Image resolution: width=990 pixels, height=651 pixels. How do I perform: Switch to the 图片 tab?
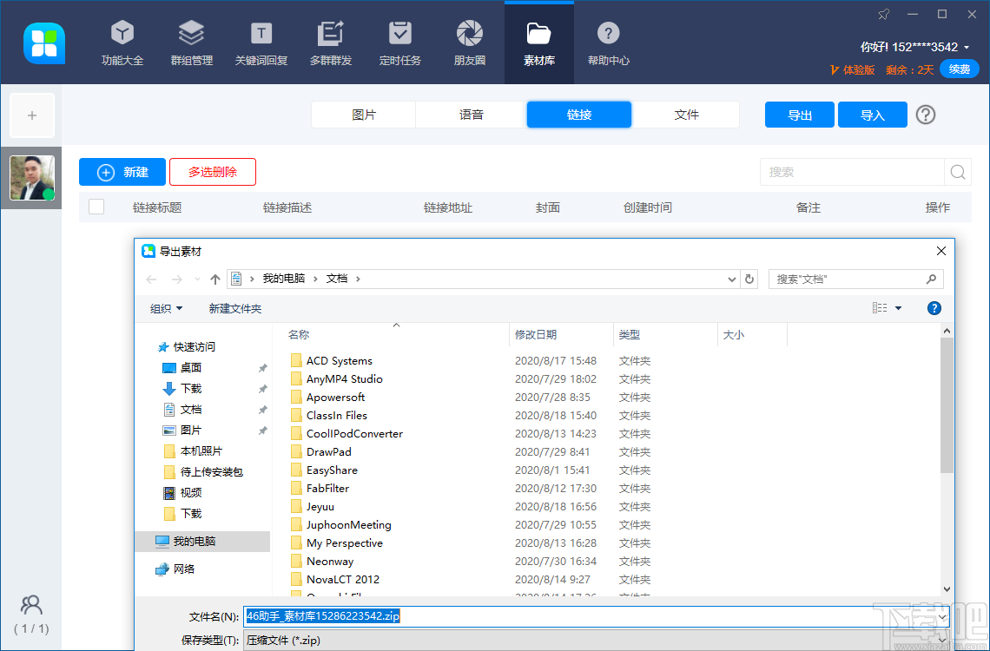(364, 115)
